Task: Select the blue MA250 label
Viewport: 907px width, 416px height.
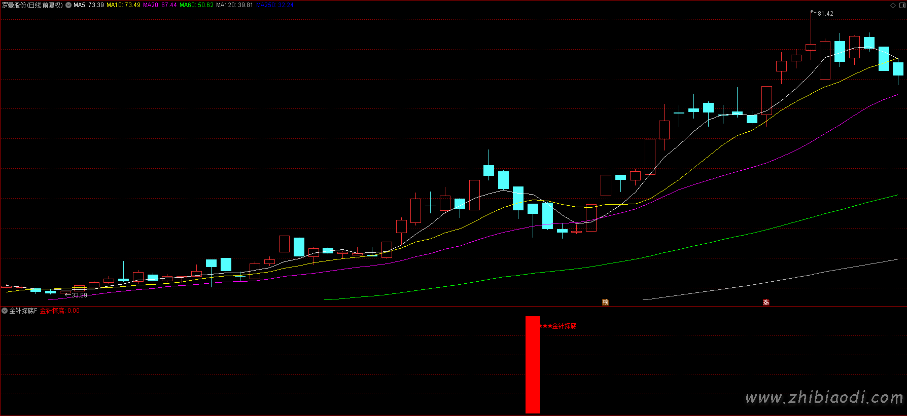Action: (x=274, y=5)
